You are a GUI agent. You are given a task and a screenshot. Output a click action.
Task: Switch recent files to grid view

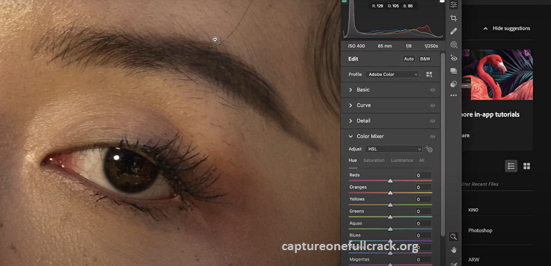pyautogui.click(x=526, y=166)
